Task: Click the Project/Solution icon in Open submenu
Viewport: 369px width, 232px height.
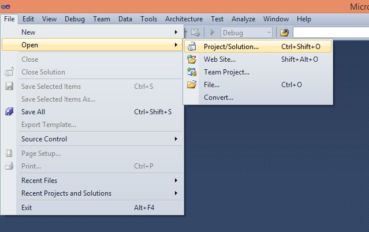Action: click(x=192, y=46)
